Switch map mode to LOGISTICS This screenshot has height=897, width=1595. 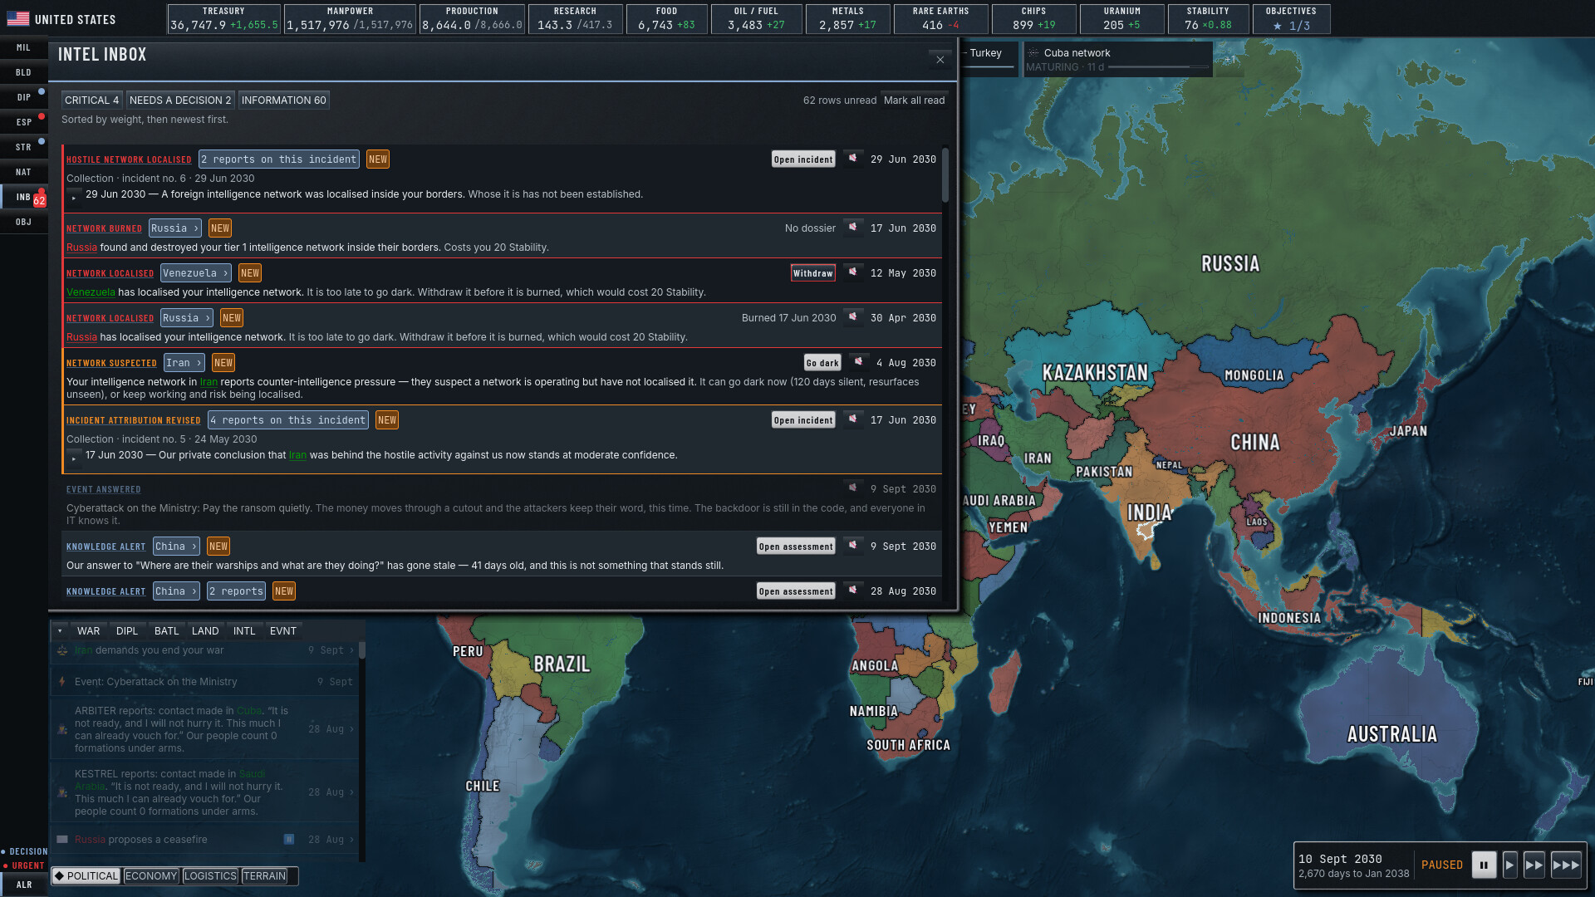[210, 876]
